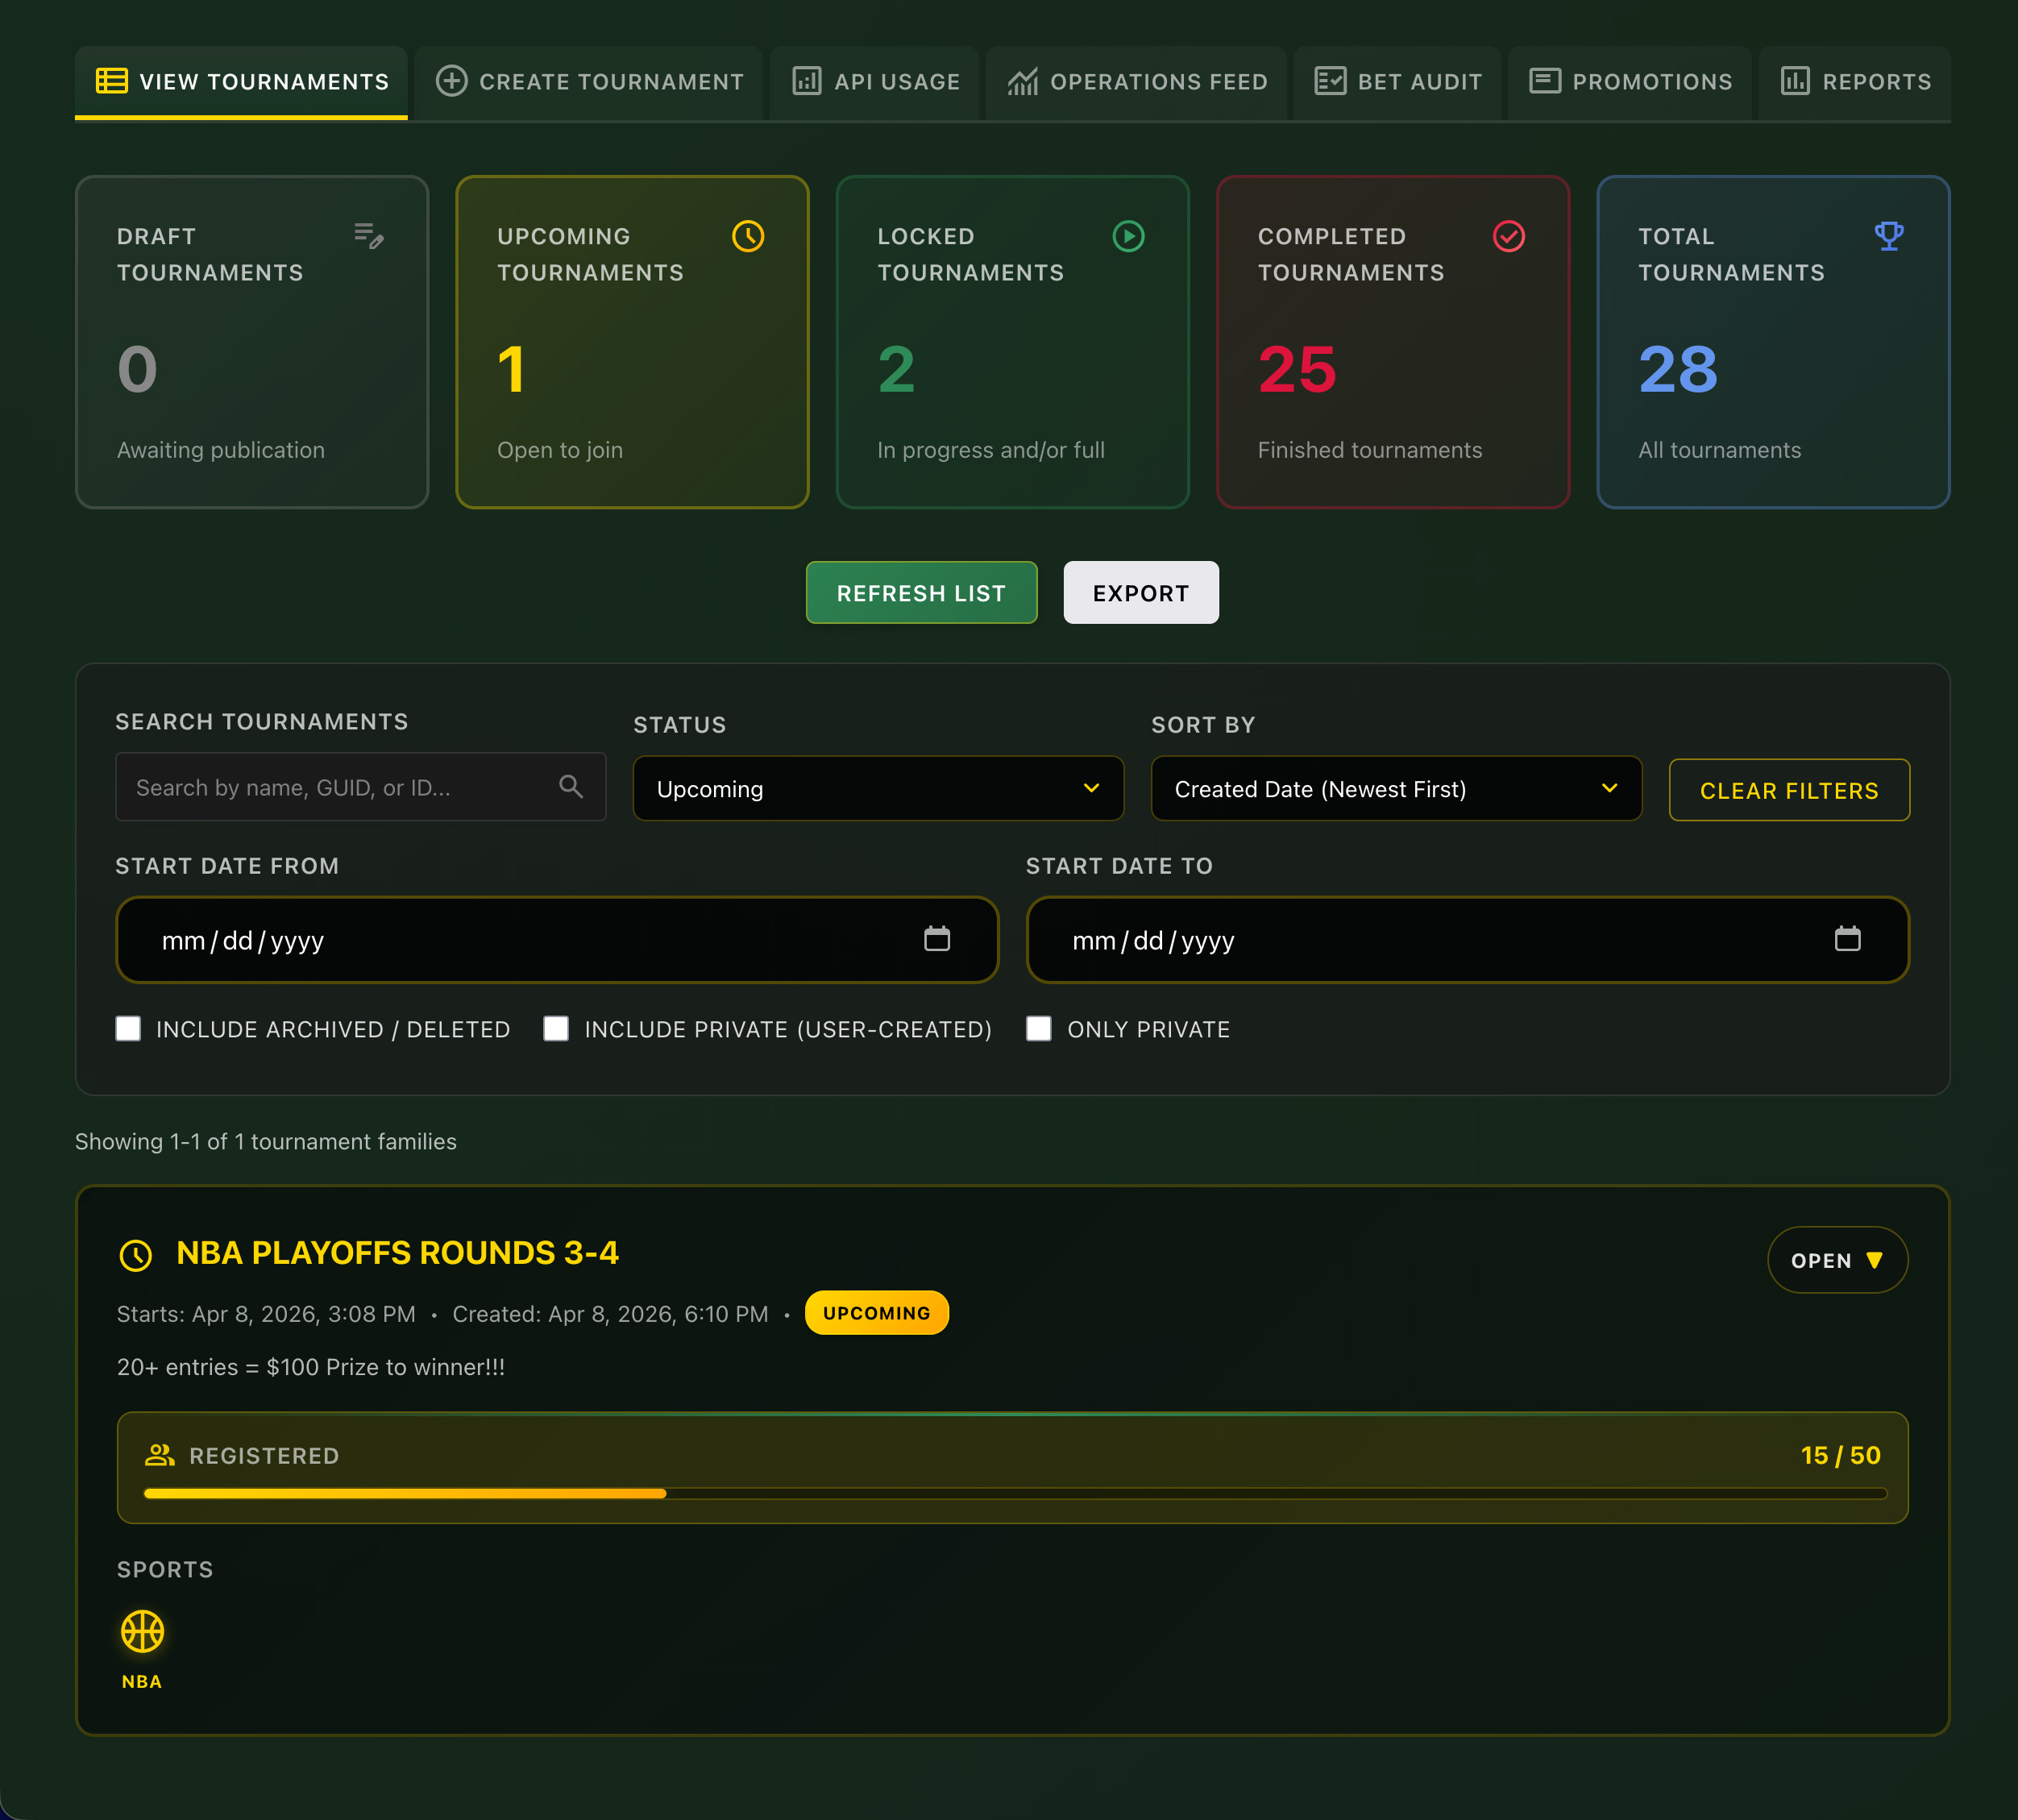Click the 20+ entries prize description text

click(311, 1367)
